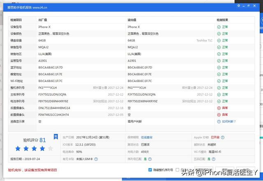Click green 正常 check icon for 蓝牙地址

coord(219,68)
